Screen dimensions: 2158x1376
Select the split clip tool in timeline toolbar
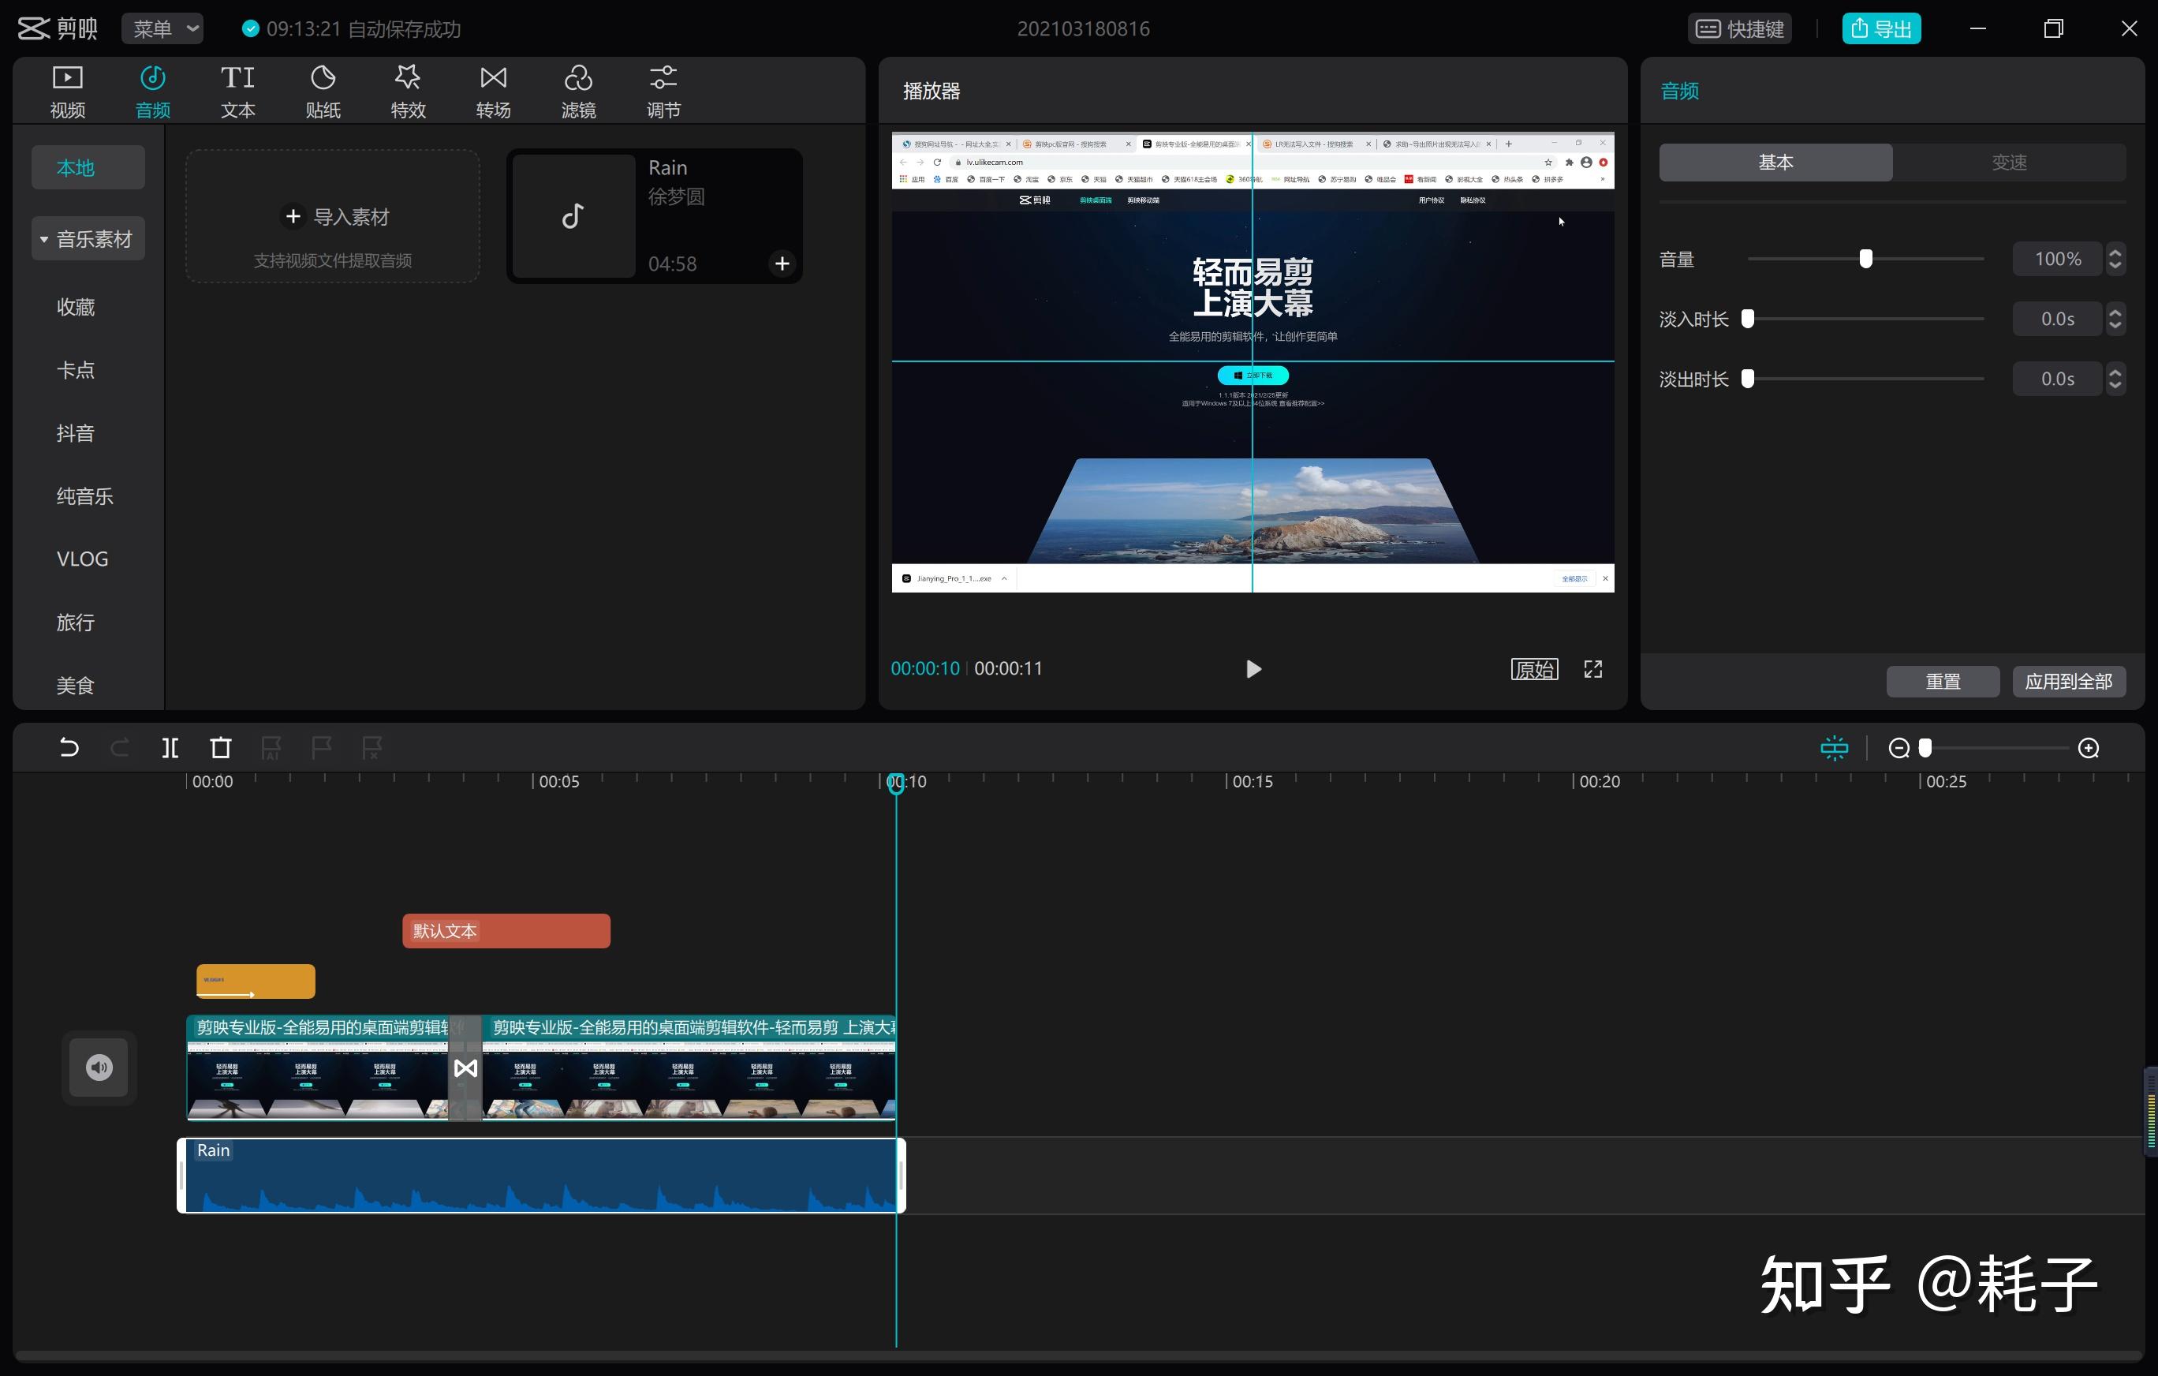tap(170, 748)
